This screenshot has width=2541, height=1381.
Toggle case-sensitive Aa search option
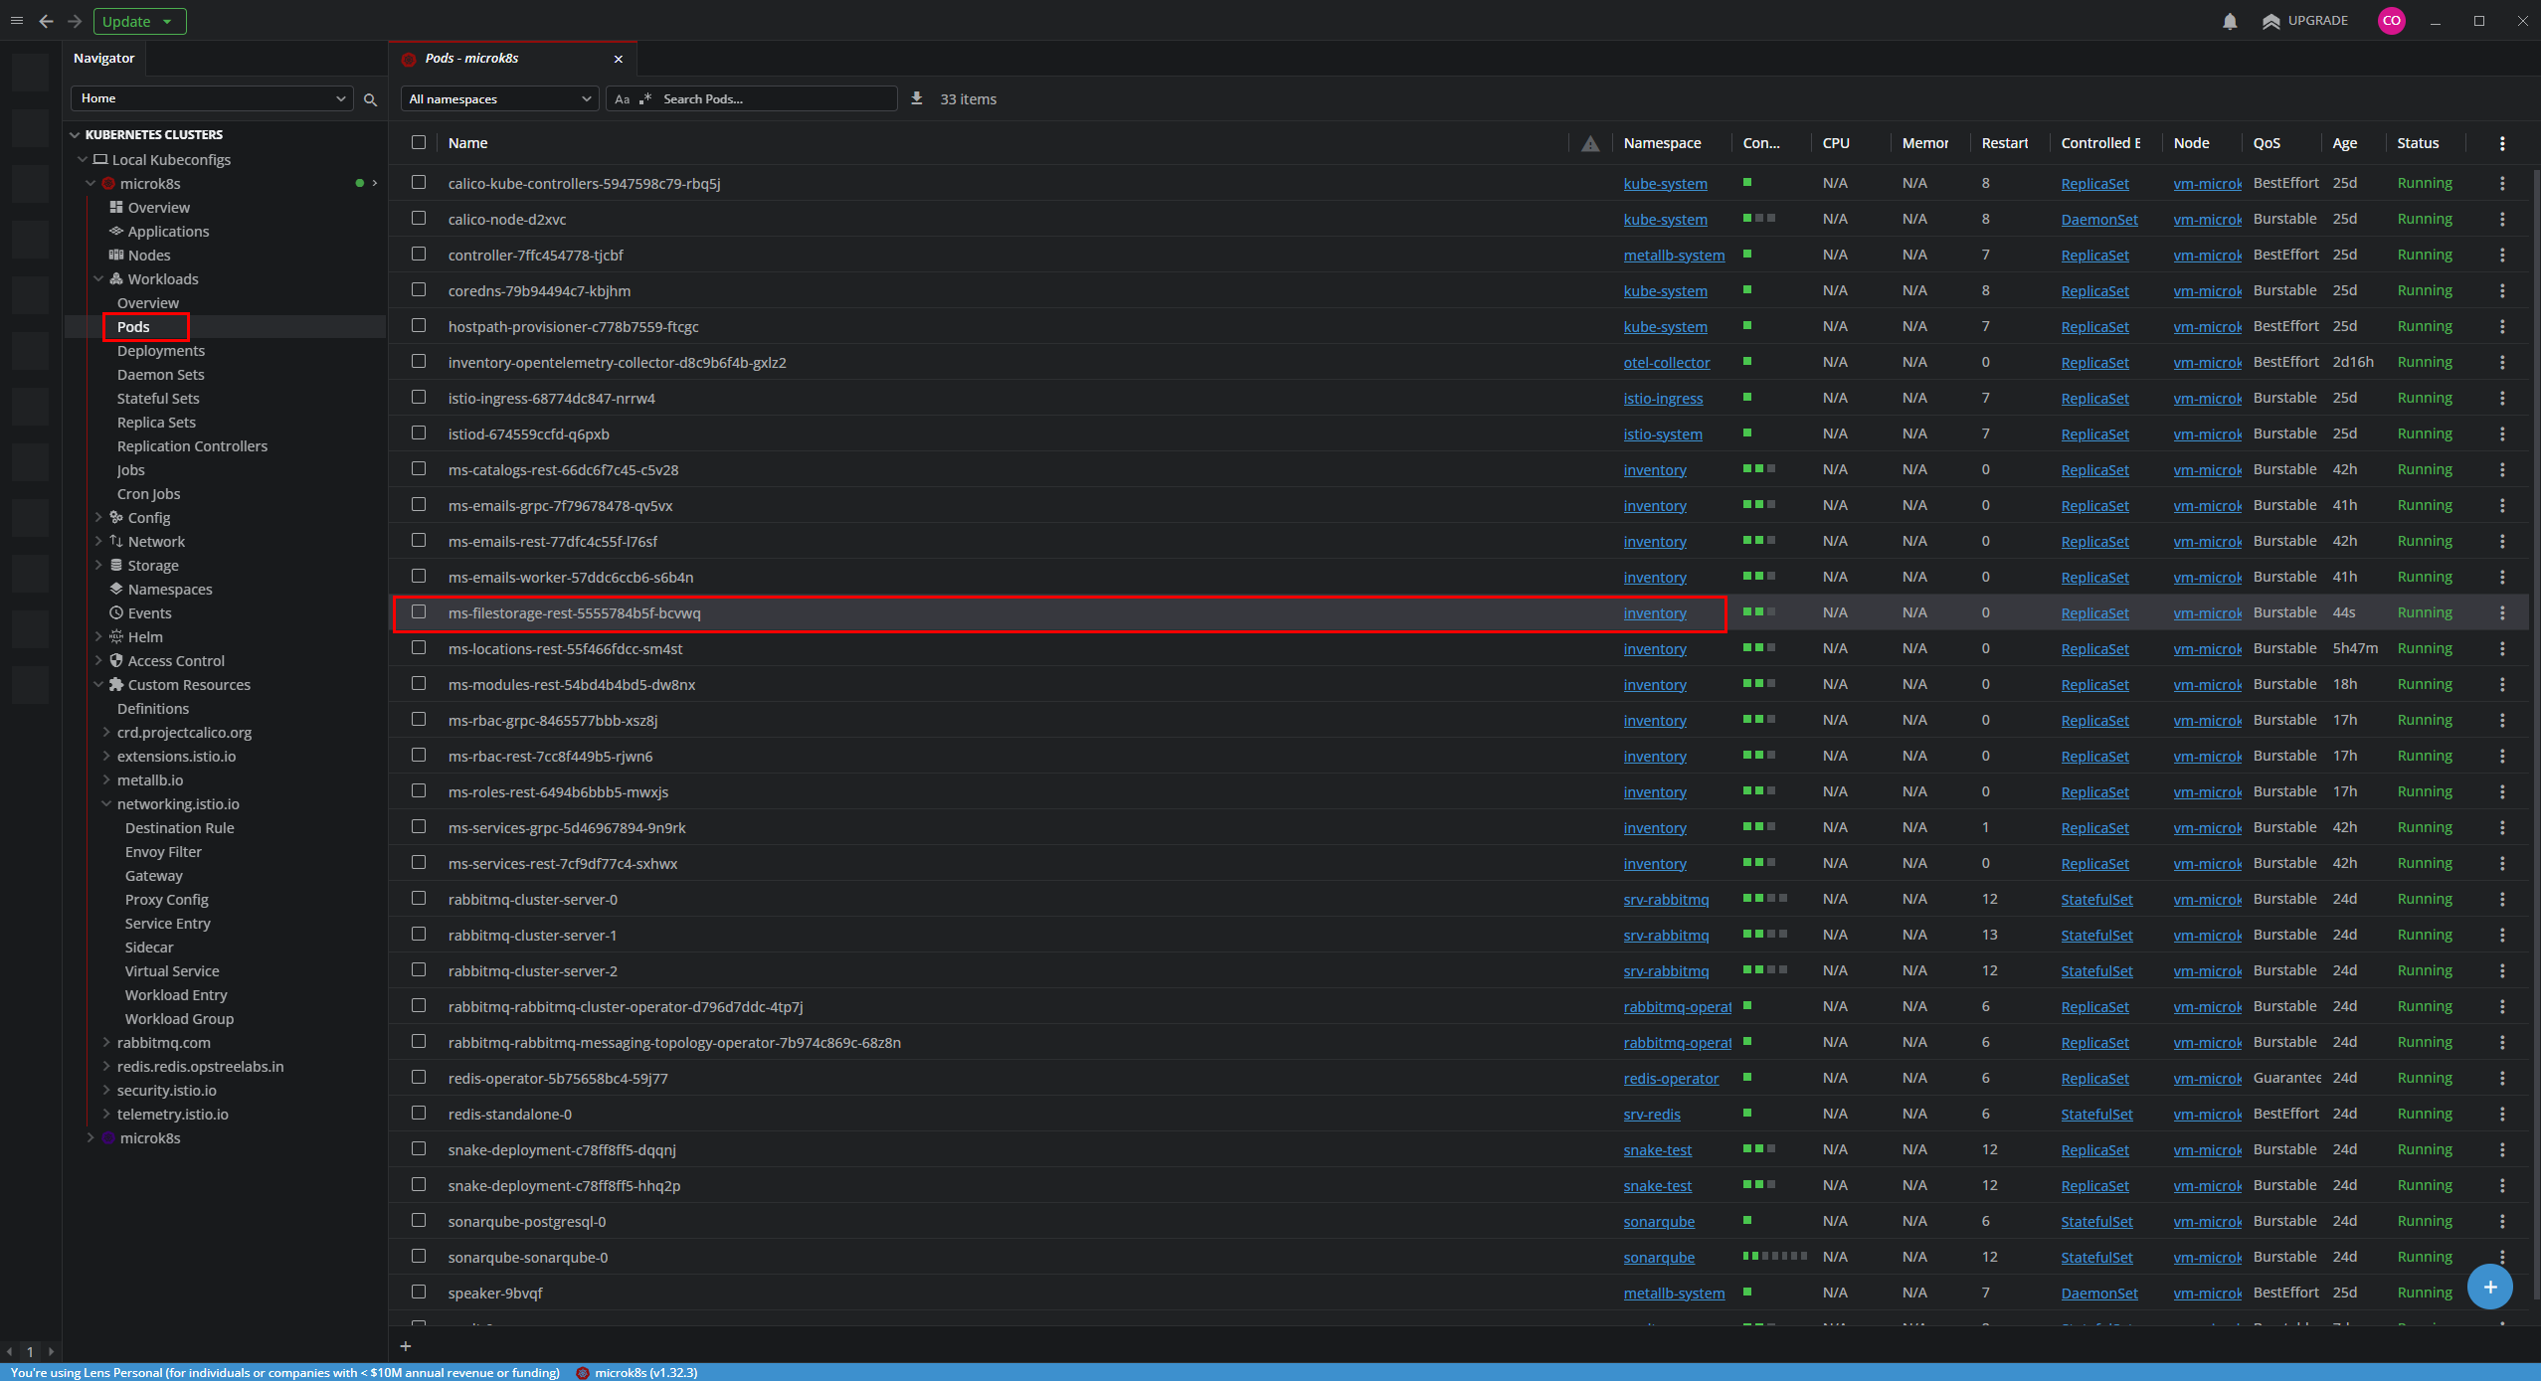622,99
